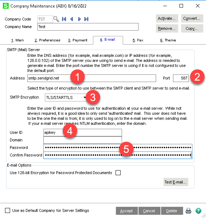Close the Company Maintenance window
Screen dimensions: 206x218
(x=198, y=6)
